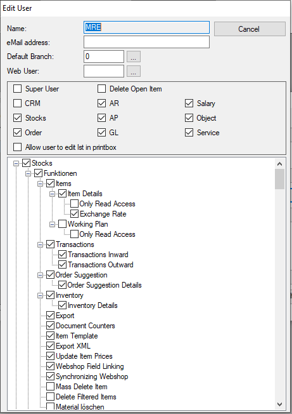The height and width of the screenshot is (414, 292).
Task: Check the Mass Delete Item permission
Action: 50,387
